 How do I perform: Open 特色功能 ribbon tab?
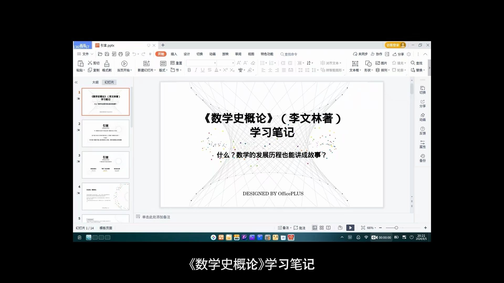[x=267, y=54]
